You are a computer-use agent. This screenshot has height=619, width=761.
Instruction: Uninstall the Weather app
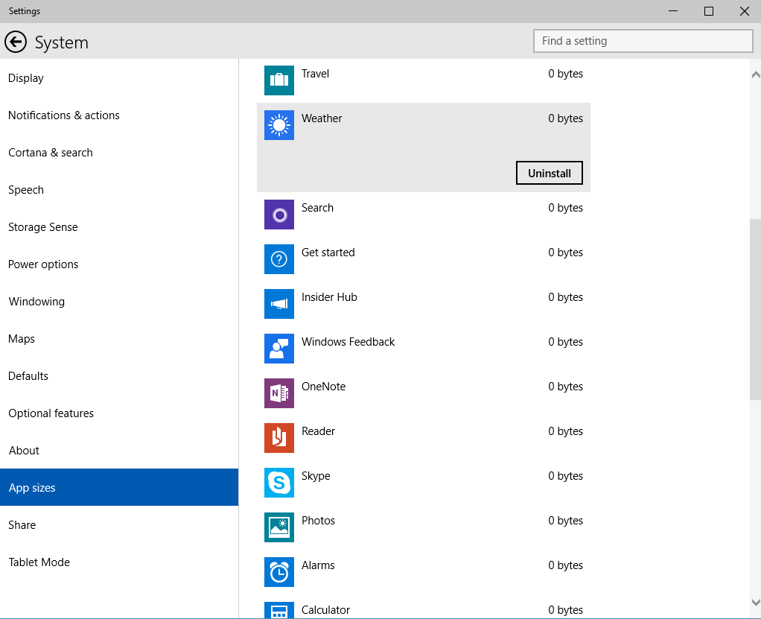pos(550,173)
